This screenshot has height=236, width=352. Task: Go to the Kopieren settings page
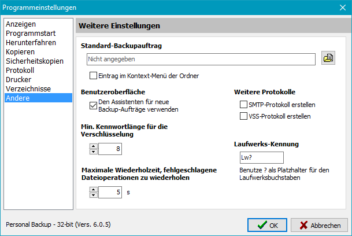click(x=20, y=52)
